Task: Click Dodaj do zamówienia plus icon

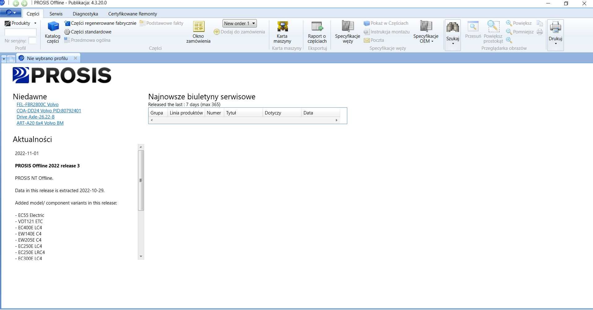Action: (217, 32)
